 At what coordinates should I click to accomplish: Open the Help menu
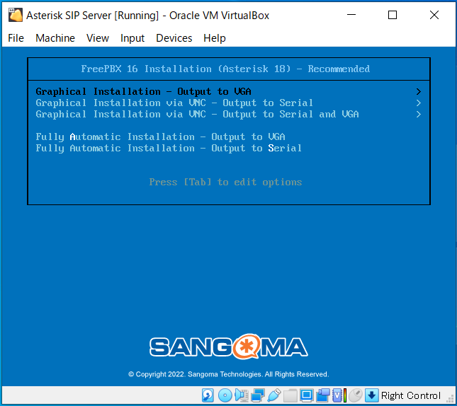(x=215, y=38)
